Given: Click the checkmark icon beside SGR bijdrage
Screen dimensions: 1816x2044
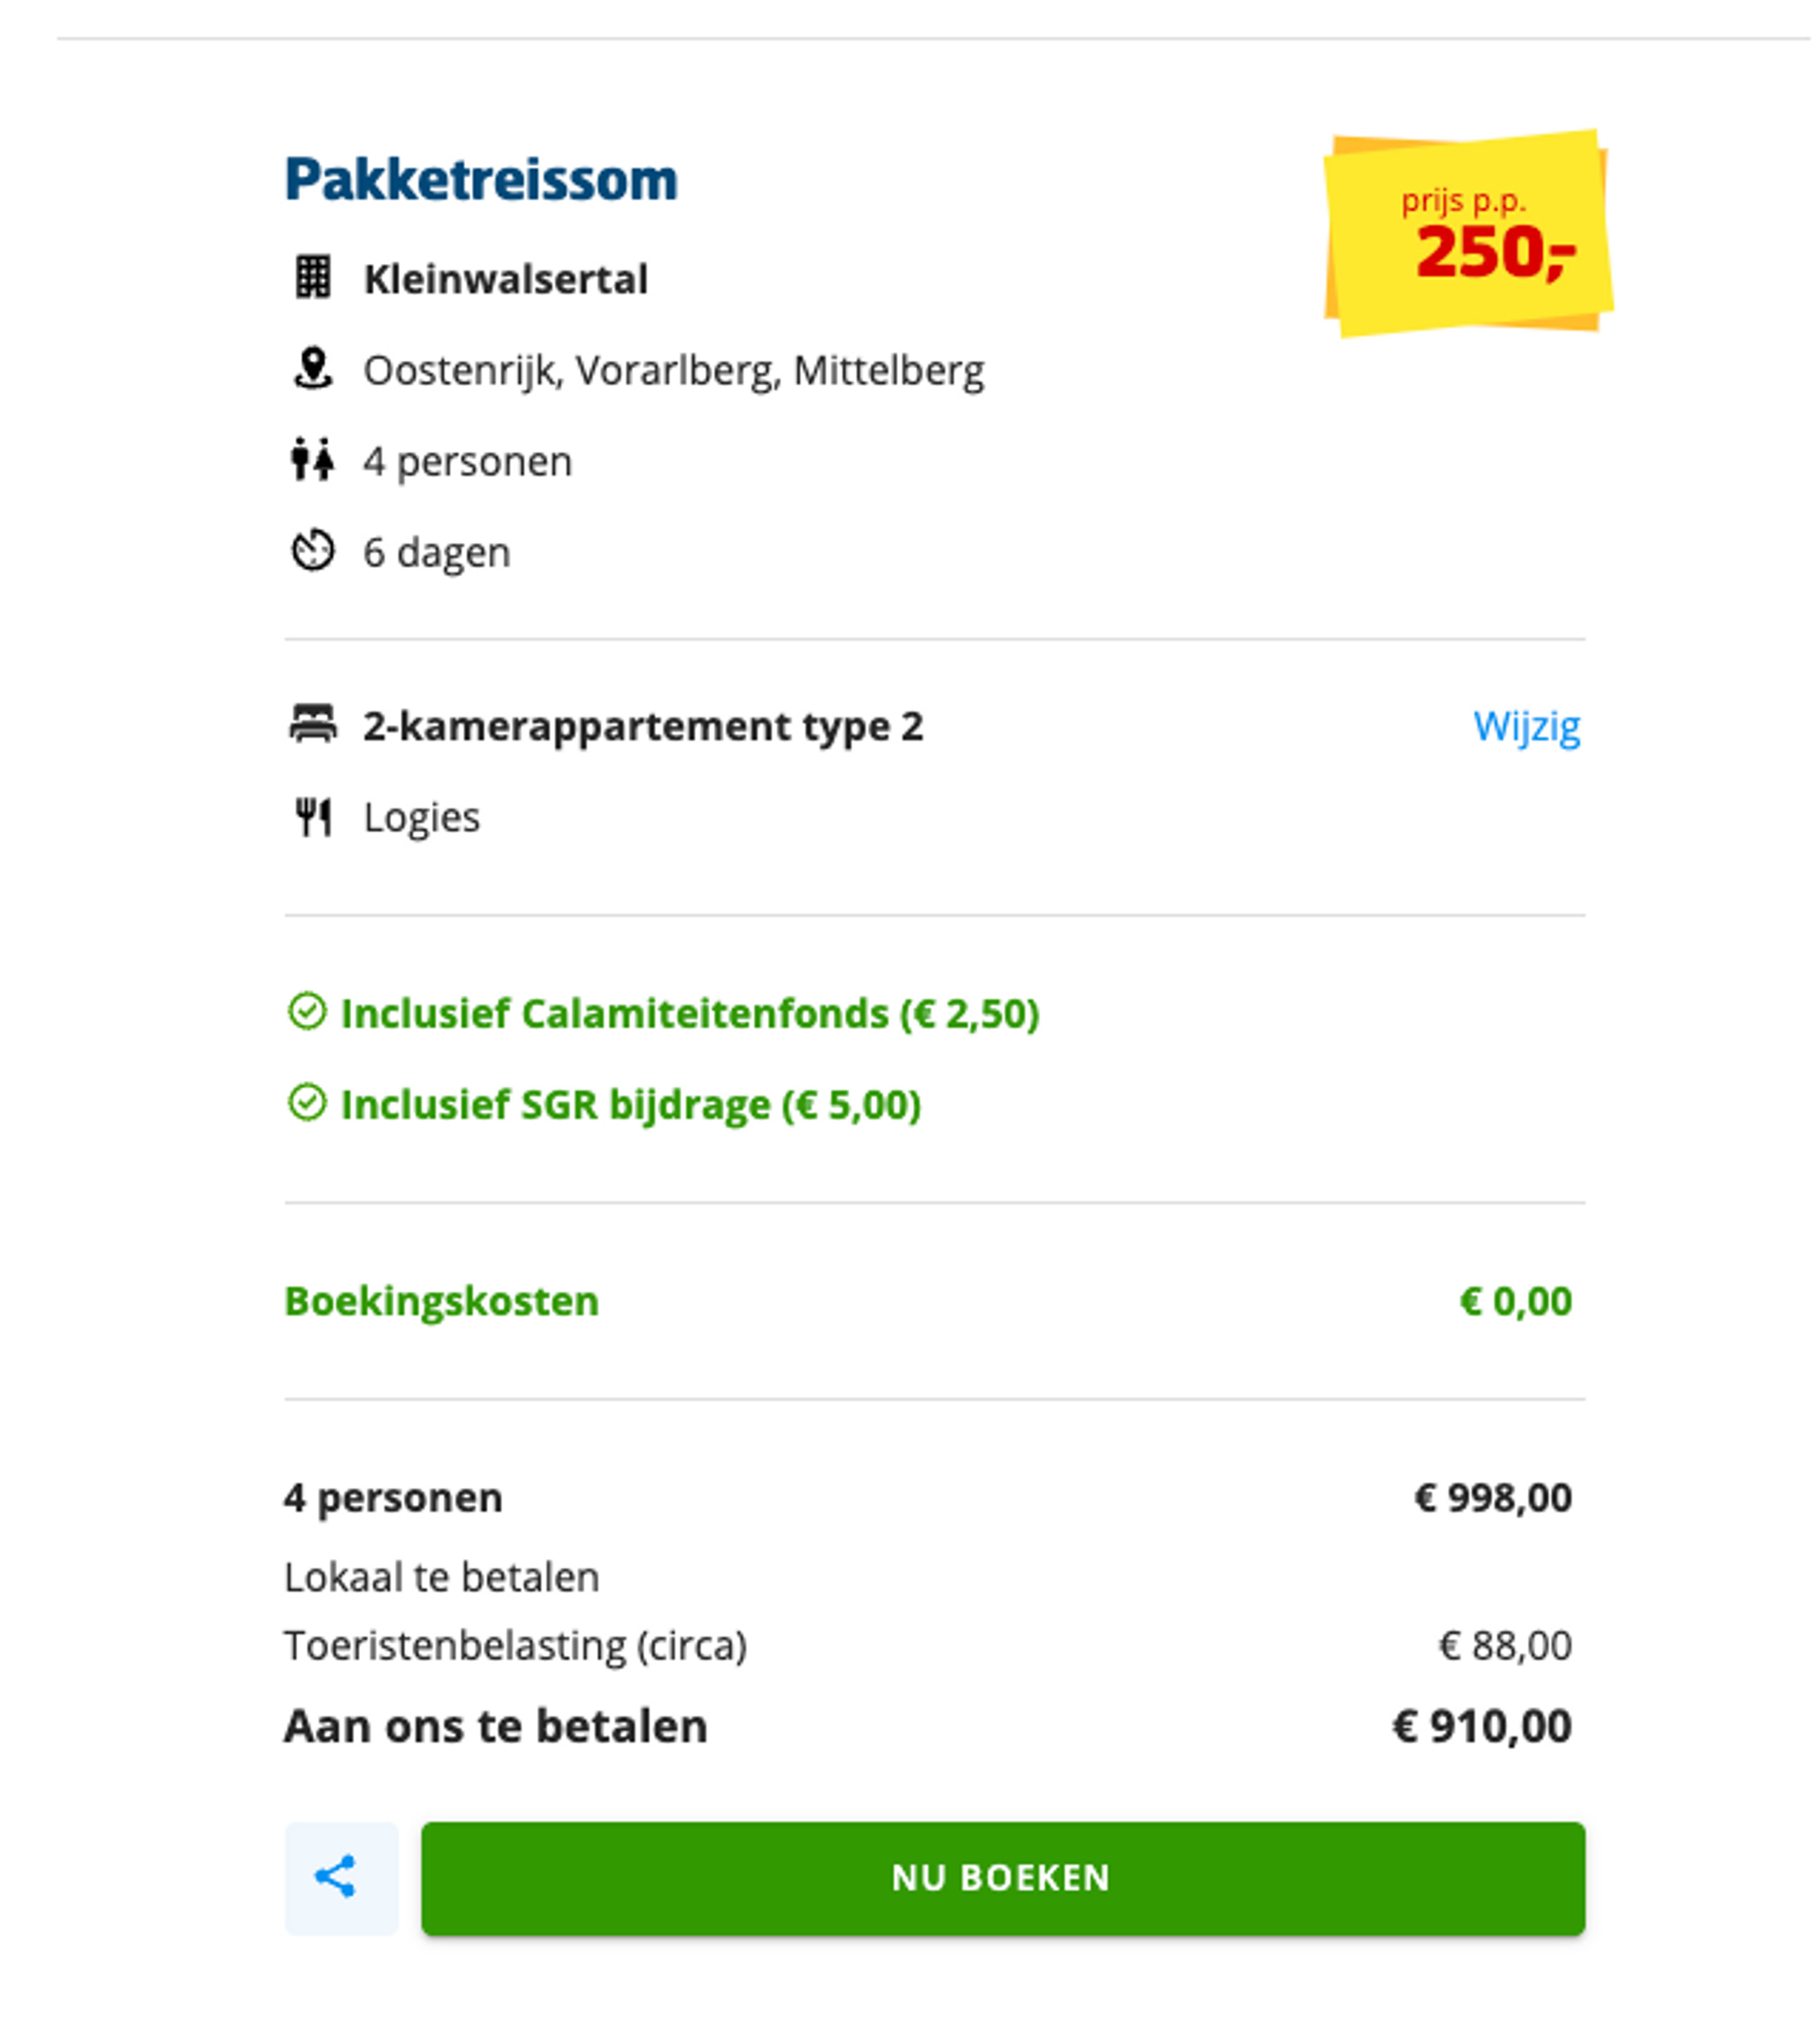Looking at the screenshot, I should coord(307,1103).
